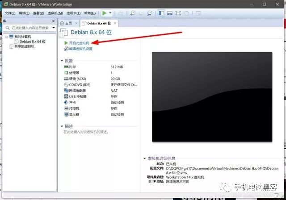Click the 打印机 printer device icon

66,108
